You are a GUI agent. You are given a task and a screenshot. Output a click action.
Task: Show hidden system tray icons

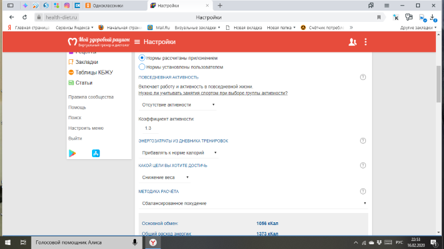click(356, 242)
